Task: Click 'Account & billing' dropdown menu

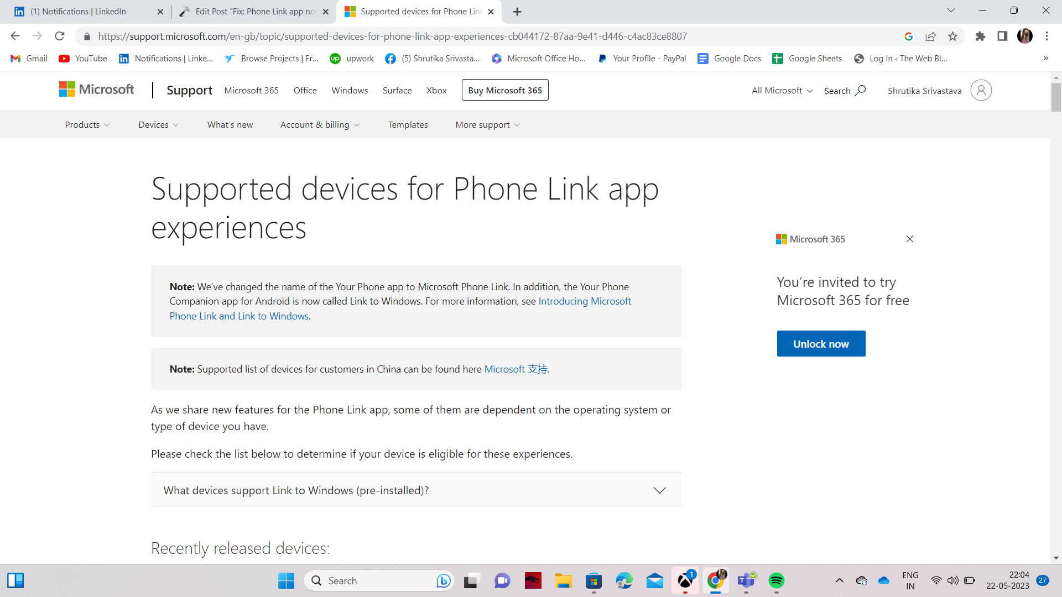Action: point(320,124)
